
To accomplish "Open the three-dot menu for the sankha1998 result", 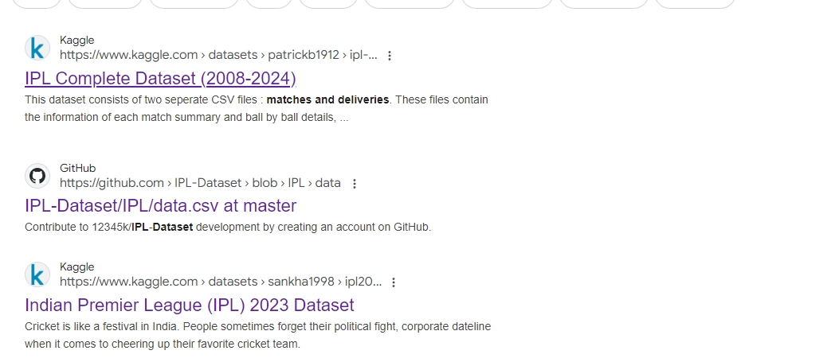I will (394, 282).
